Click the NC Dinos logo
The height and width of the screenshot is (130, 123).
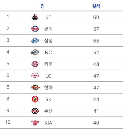tap(35, 52)
